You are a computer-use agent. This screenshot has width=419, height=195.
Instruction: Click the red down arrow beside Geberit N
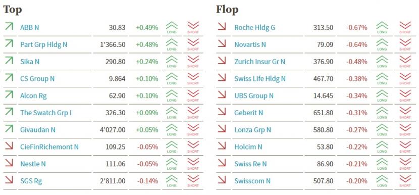(222, 112)
